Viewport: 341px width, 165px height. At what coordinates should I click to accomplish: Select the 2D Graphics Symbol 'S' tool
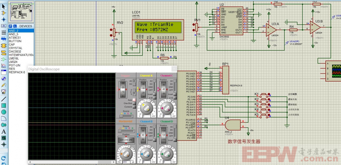pos(3,138)
